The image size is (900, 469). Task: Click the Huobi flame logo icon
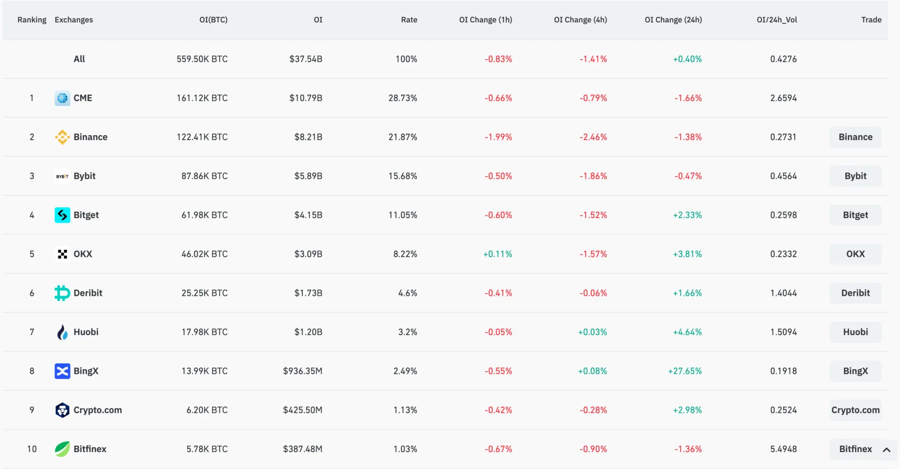[62, 332]
